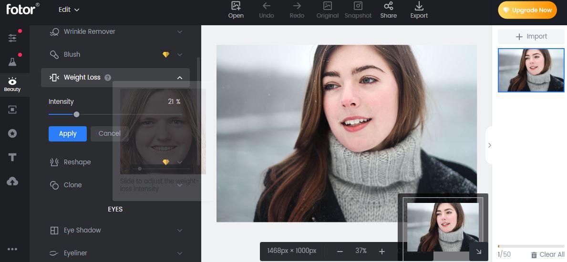Image resolution: width=567 pixels, height=262 pixels.
Task: Take a Snapshot
Action: pos(358,10)
